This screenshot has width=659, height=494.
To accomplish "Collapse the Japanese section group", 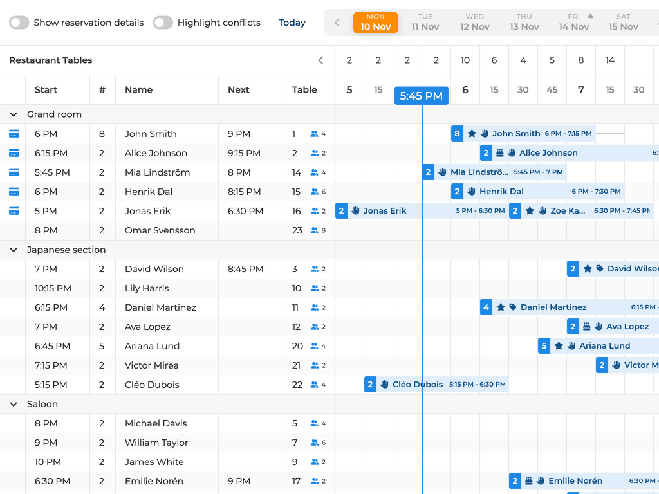I will click(x=14, y=250).
